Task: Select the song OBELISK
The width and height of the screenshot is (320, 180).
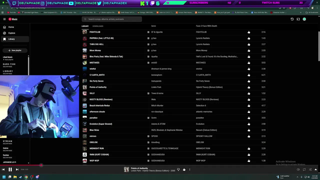Action: (94, 142)
